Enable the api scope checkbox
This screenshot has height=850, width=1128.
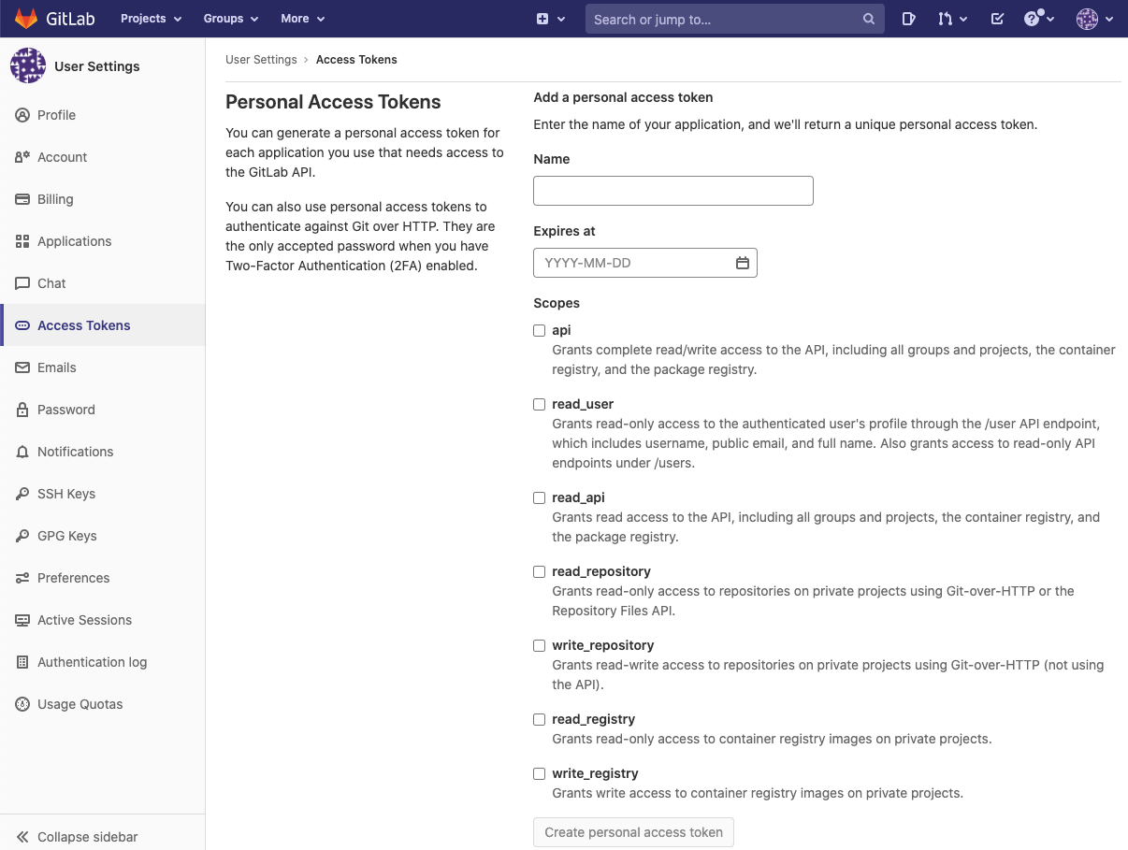point(540,330)
